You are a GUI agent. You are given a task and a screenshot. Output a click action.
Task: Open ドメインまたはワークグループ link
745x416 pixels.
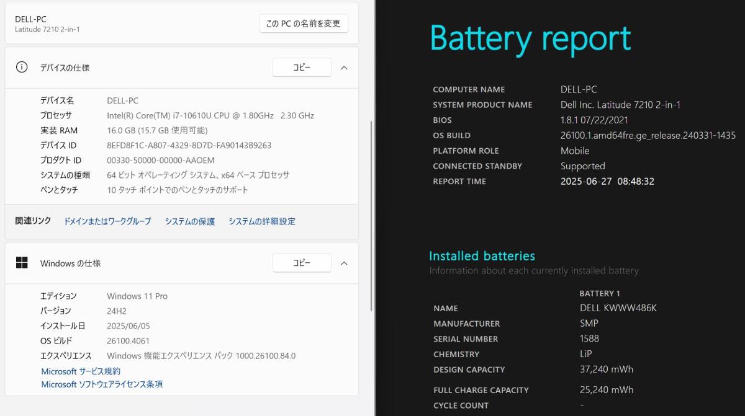click(107, 221)
